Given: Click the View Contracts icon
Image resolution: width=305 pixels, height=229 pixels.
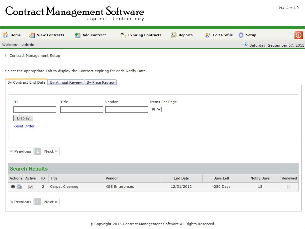Looking at the screenshot, I should tap(32, 35).
